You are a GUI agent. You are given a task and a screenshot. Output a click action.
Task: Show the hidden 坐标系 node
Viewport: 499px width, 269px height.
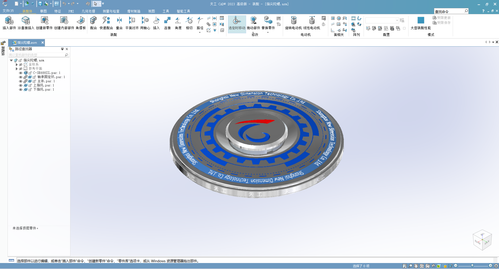point(21,65)
